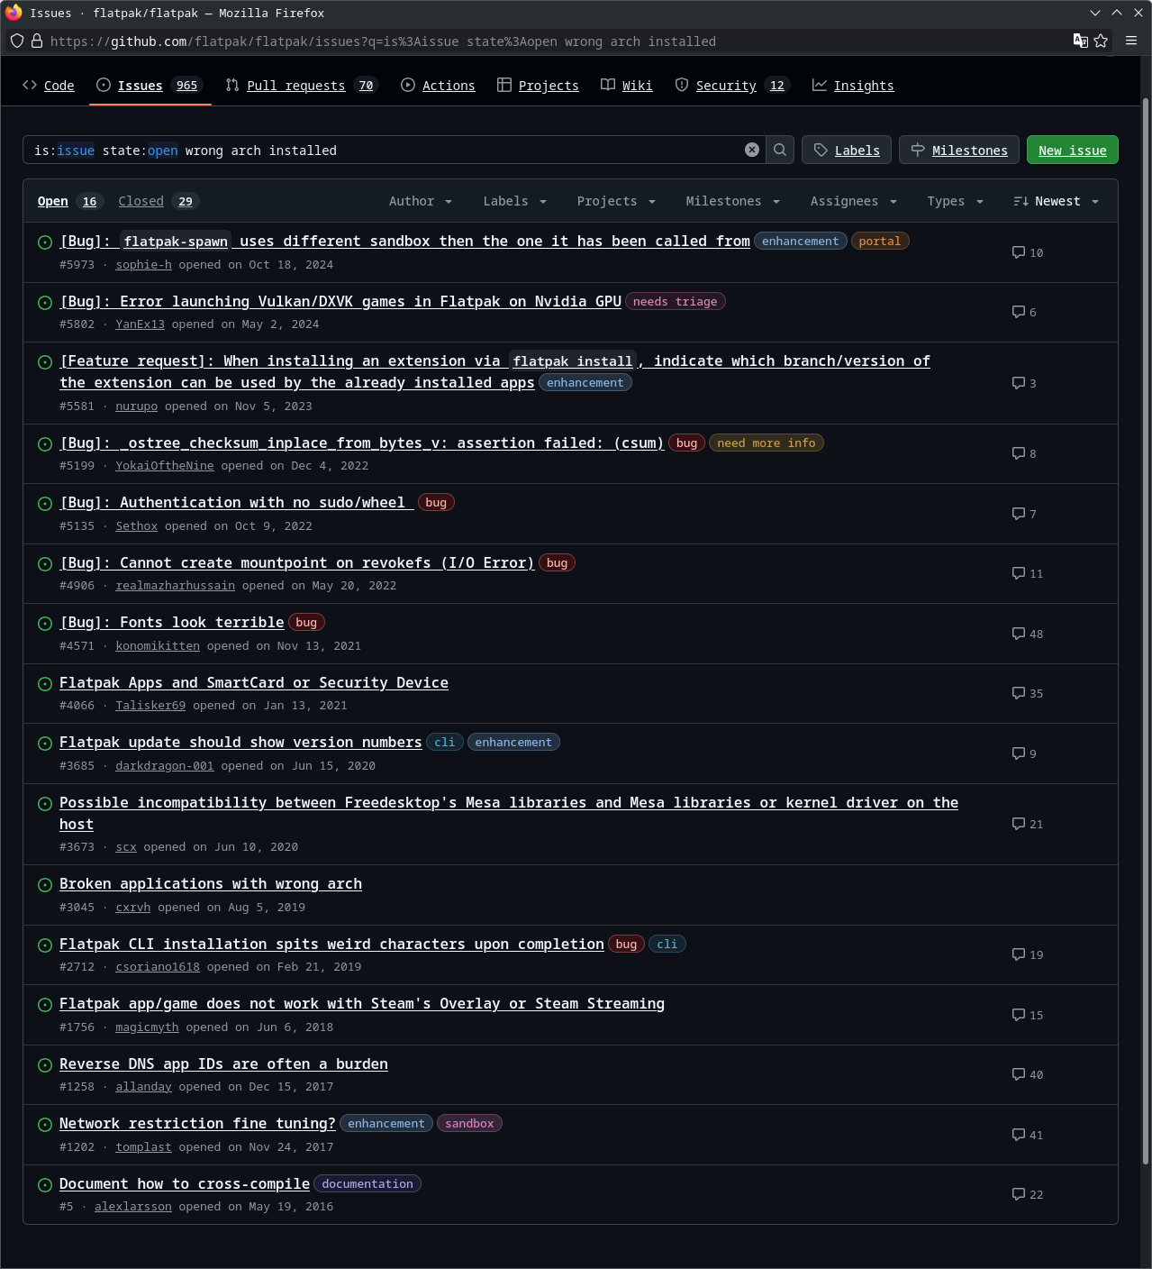Screen dimensions: 1152x1269
Task: Click the New issue button
Action: (x=1072, y=150)
